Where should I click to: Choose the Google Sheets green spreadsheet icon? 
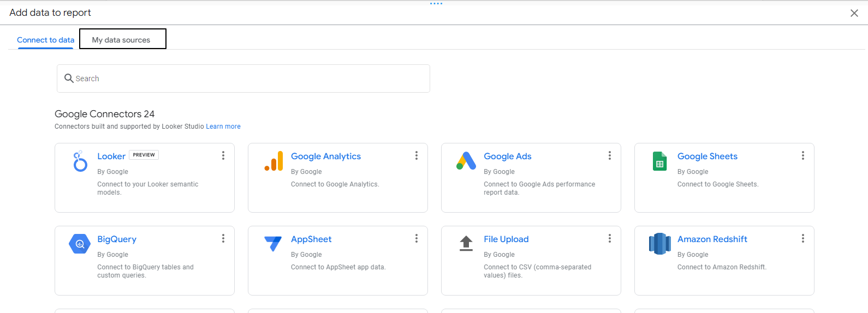tap(659, 161)
